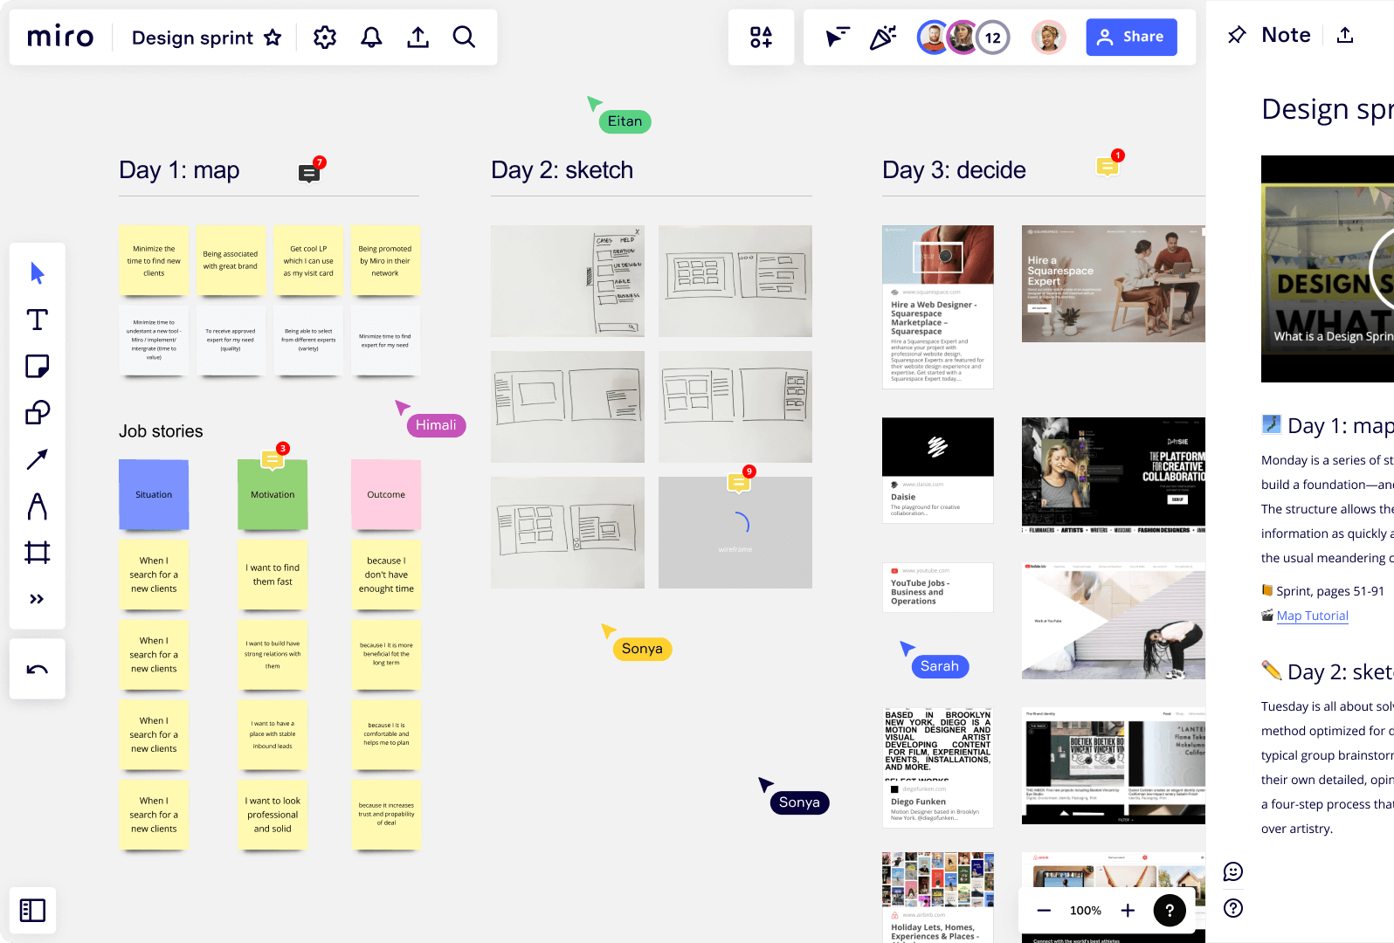
Task: Activate the connection line arrow tool
Action: point(37,459)
